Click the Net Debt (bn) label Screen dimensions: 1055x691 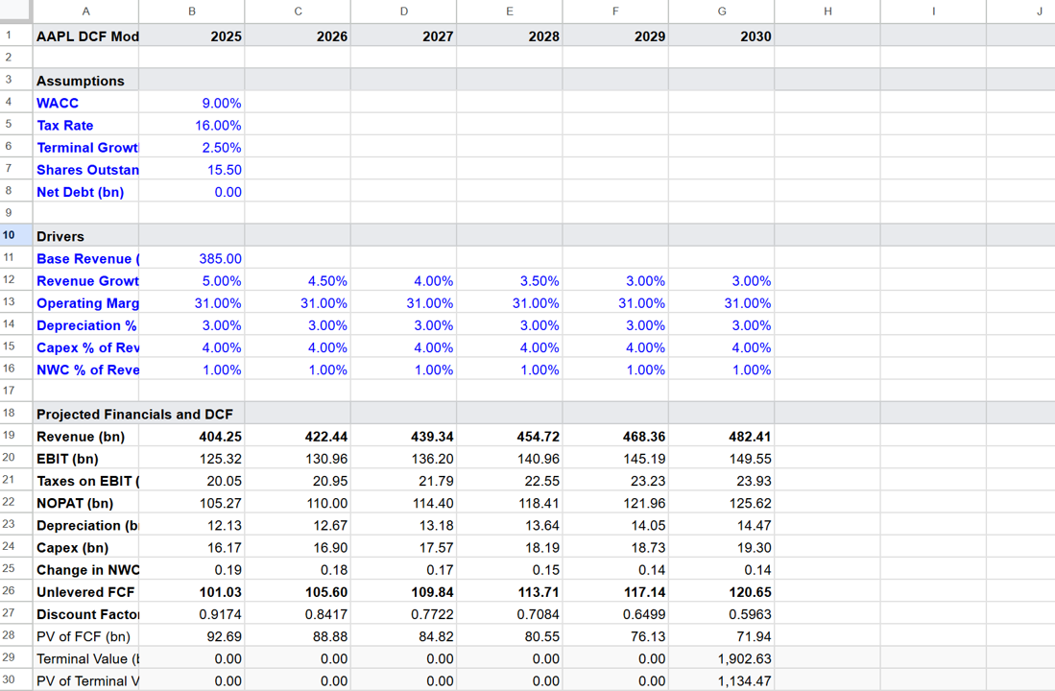pyautogui.click(x=86, y=191)
